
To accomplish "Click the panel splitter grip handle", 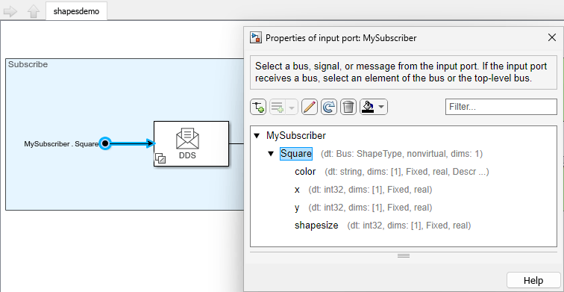I will tap(404, 255).
